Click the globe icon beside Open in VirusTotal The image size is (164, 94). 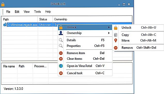pyautogui.click(x=61, y=66)
